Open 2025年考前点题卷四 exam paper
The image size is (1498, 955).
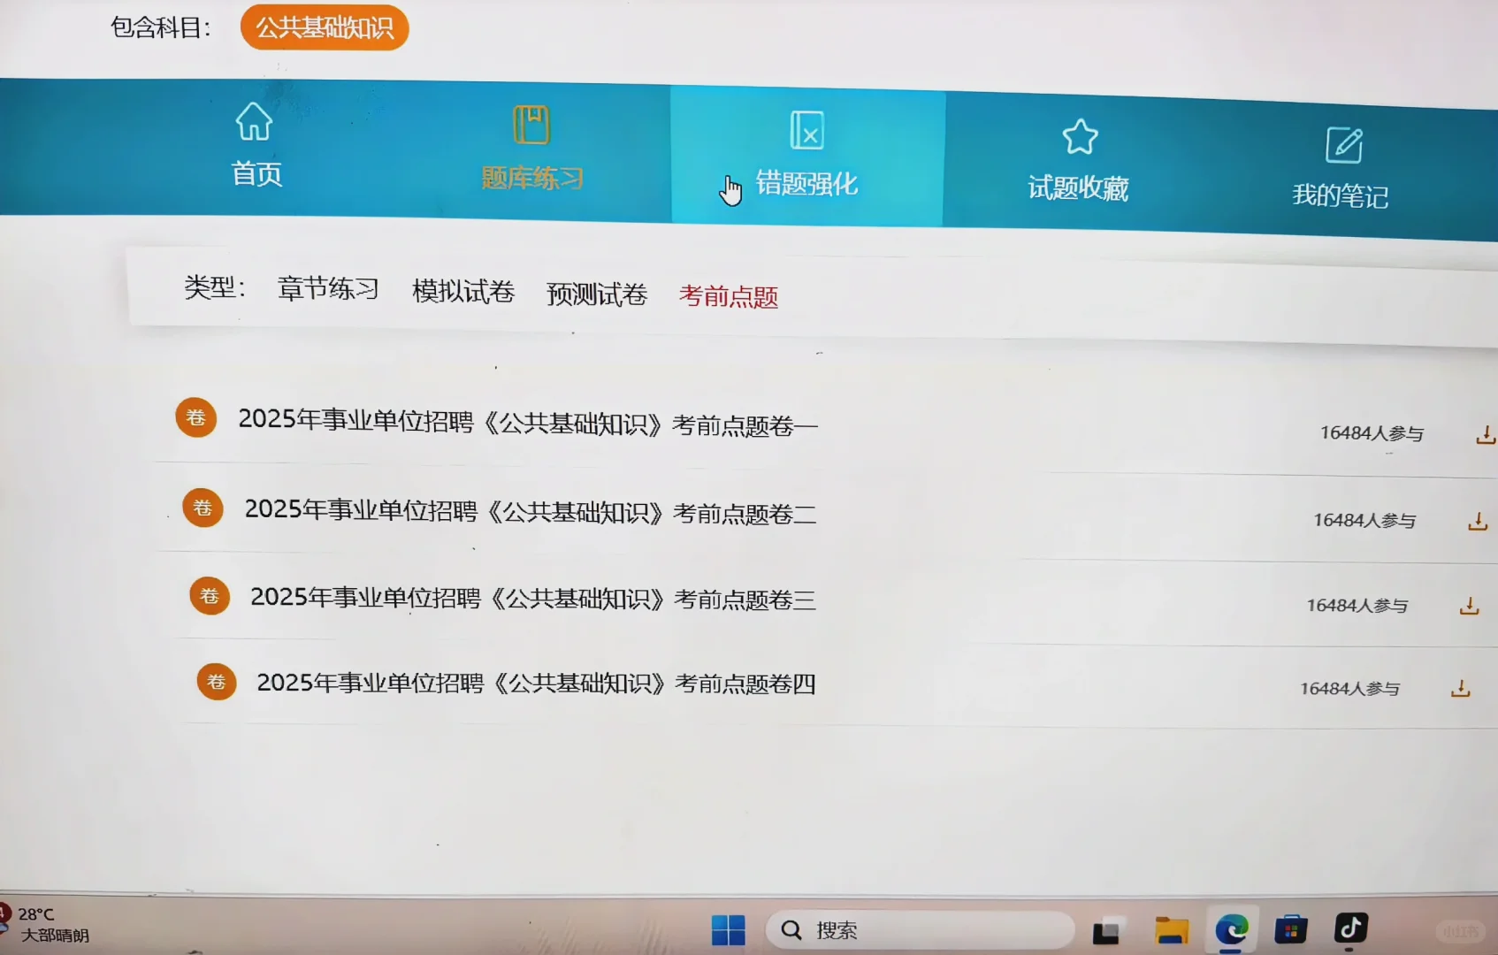(x=535, y=683)
